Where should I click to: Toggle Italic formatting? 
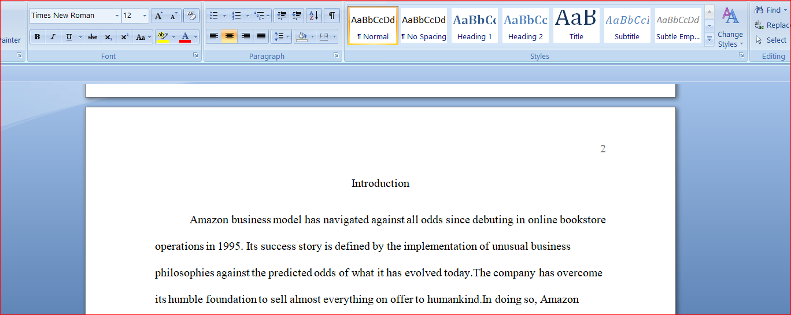point(53,37)
